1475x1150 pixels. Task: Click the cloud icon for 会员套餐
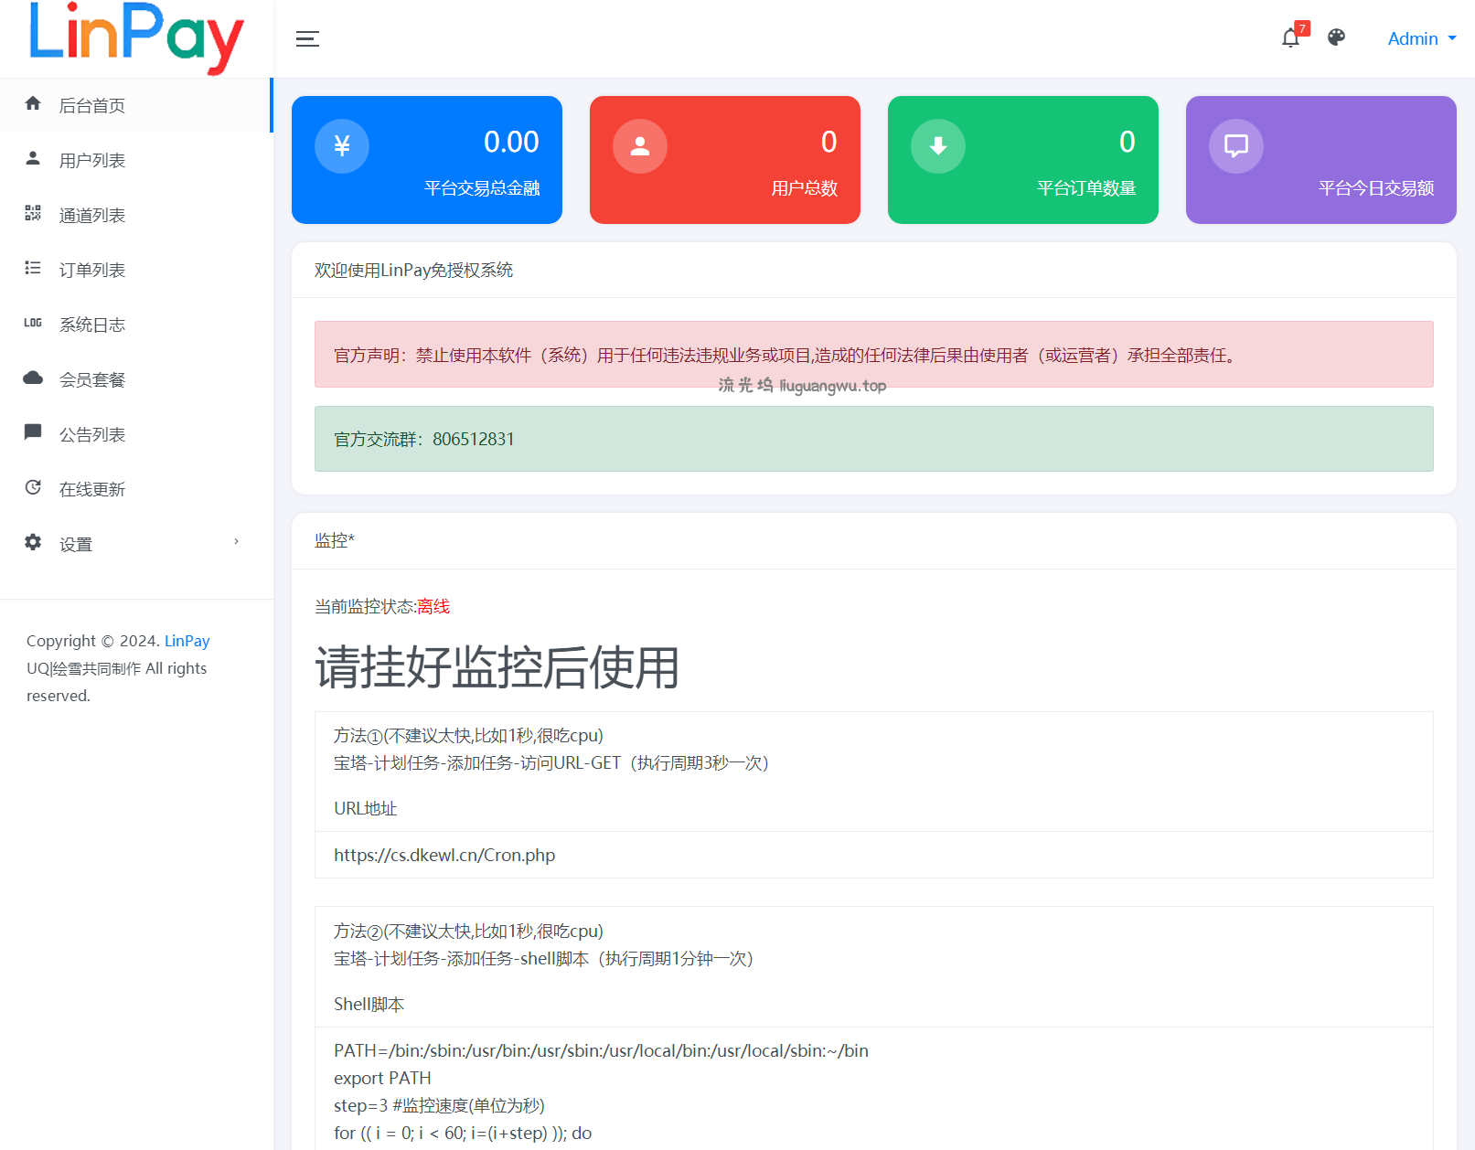(x=33, y=378)
